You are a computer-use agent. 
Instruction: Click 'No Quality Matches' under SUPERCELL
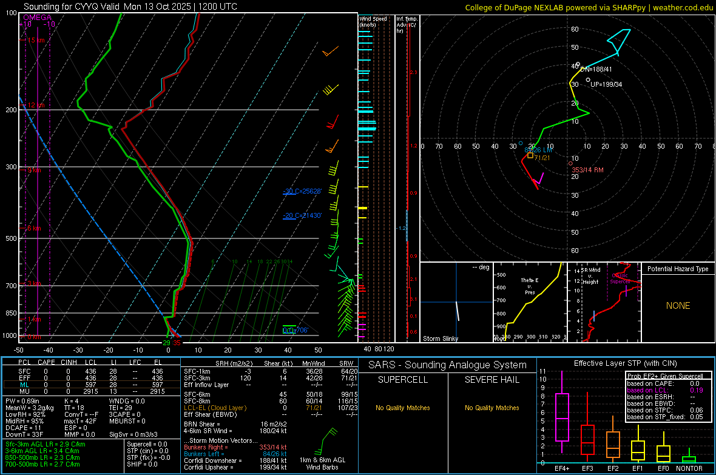[x=403, y=408]
